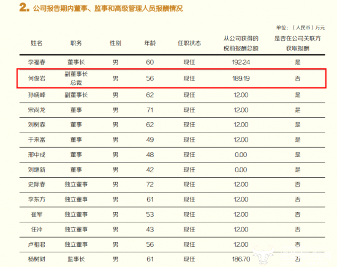The width and height of the screenshot is (337, 267).
Task: Select the 任职状态 column header
Action: [189, 43]
